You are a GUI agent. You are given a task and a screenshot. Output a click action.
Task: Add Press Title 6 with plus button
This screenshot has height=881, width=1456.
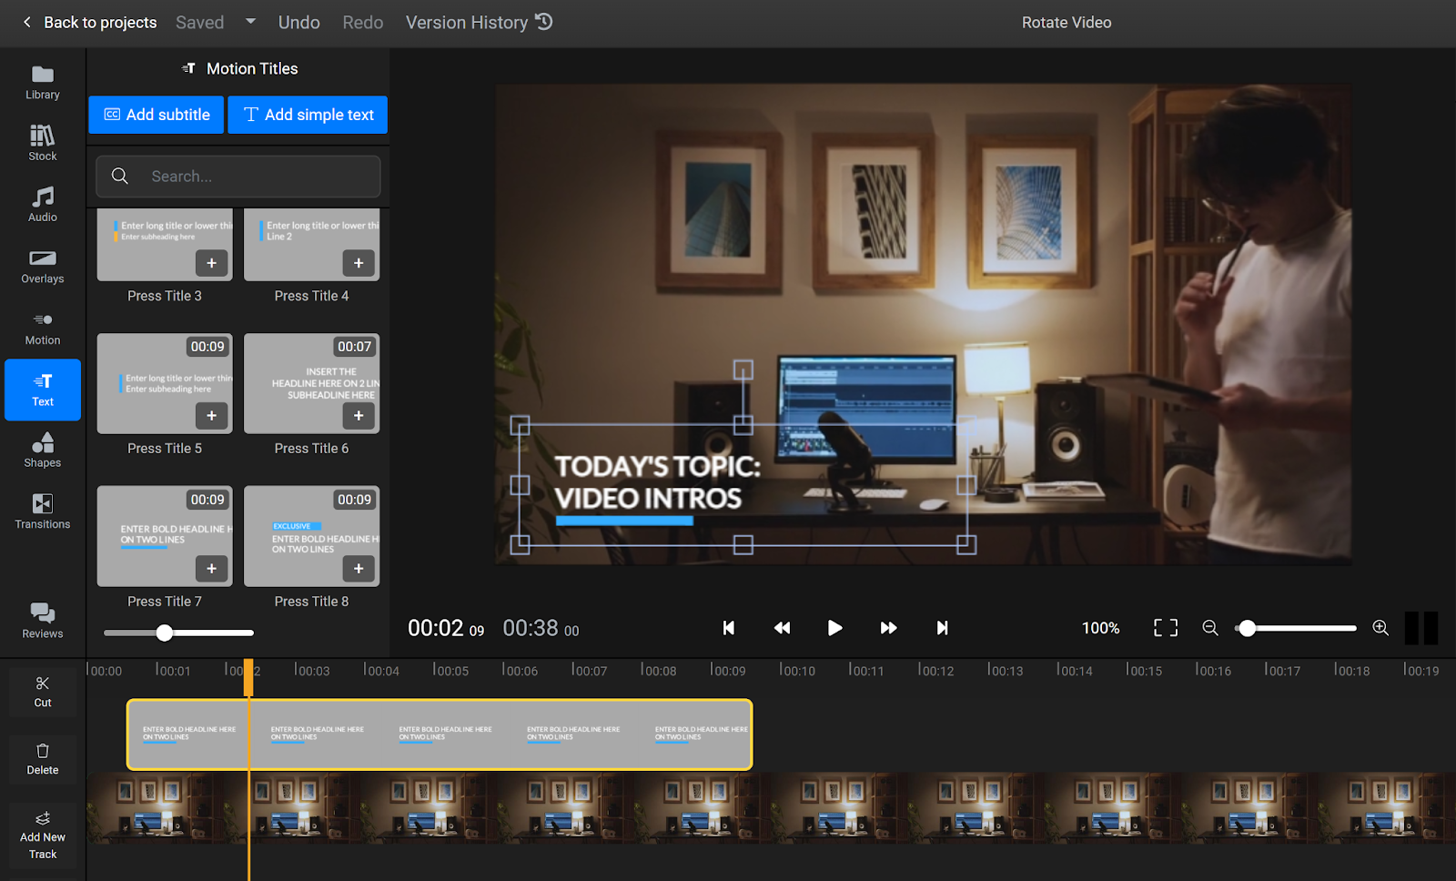tap(359, 416)
